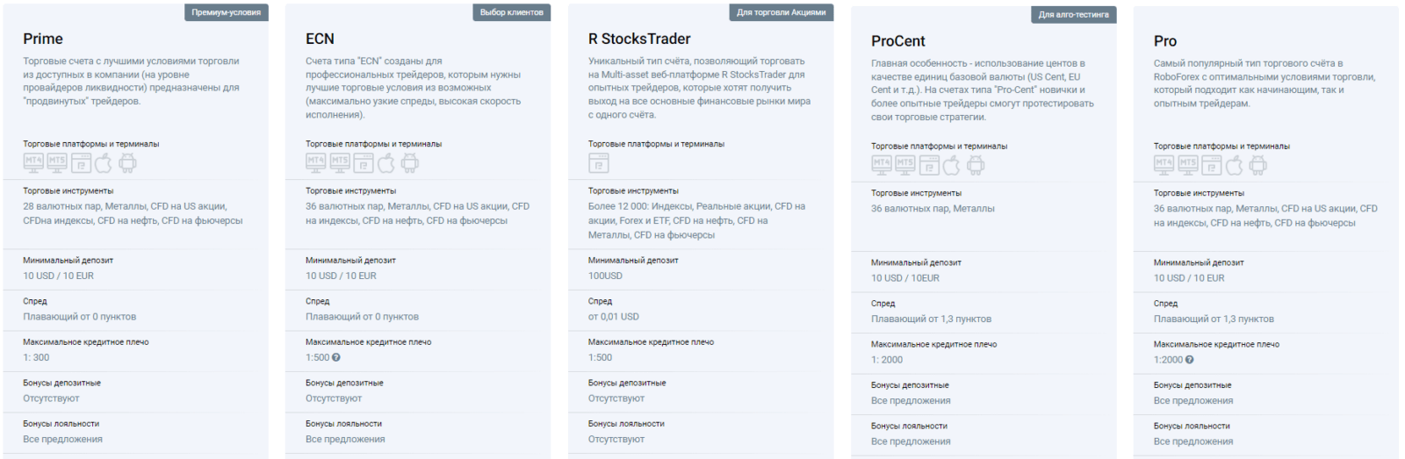This screenshot has height=459, width=1405.
Task: Select the Android icon in ECN card
Action: tap(410, 162)
